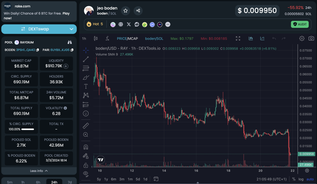
Task: Toggle magnet mode for drawings
Action: coord(86,147)
